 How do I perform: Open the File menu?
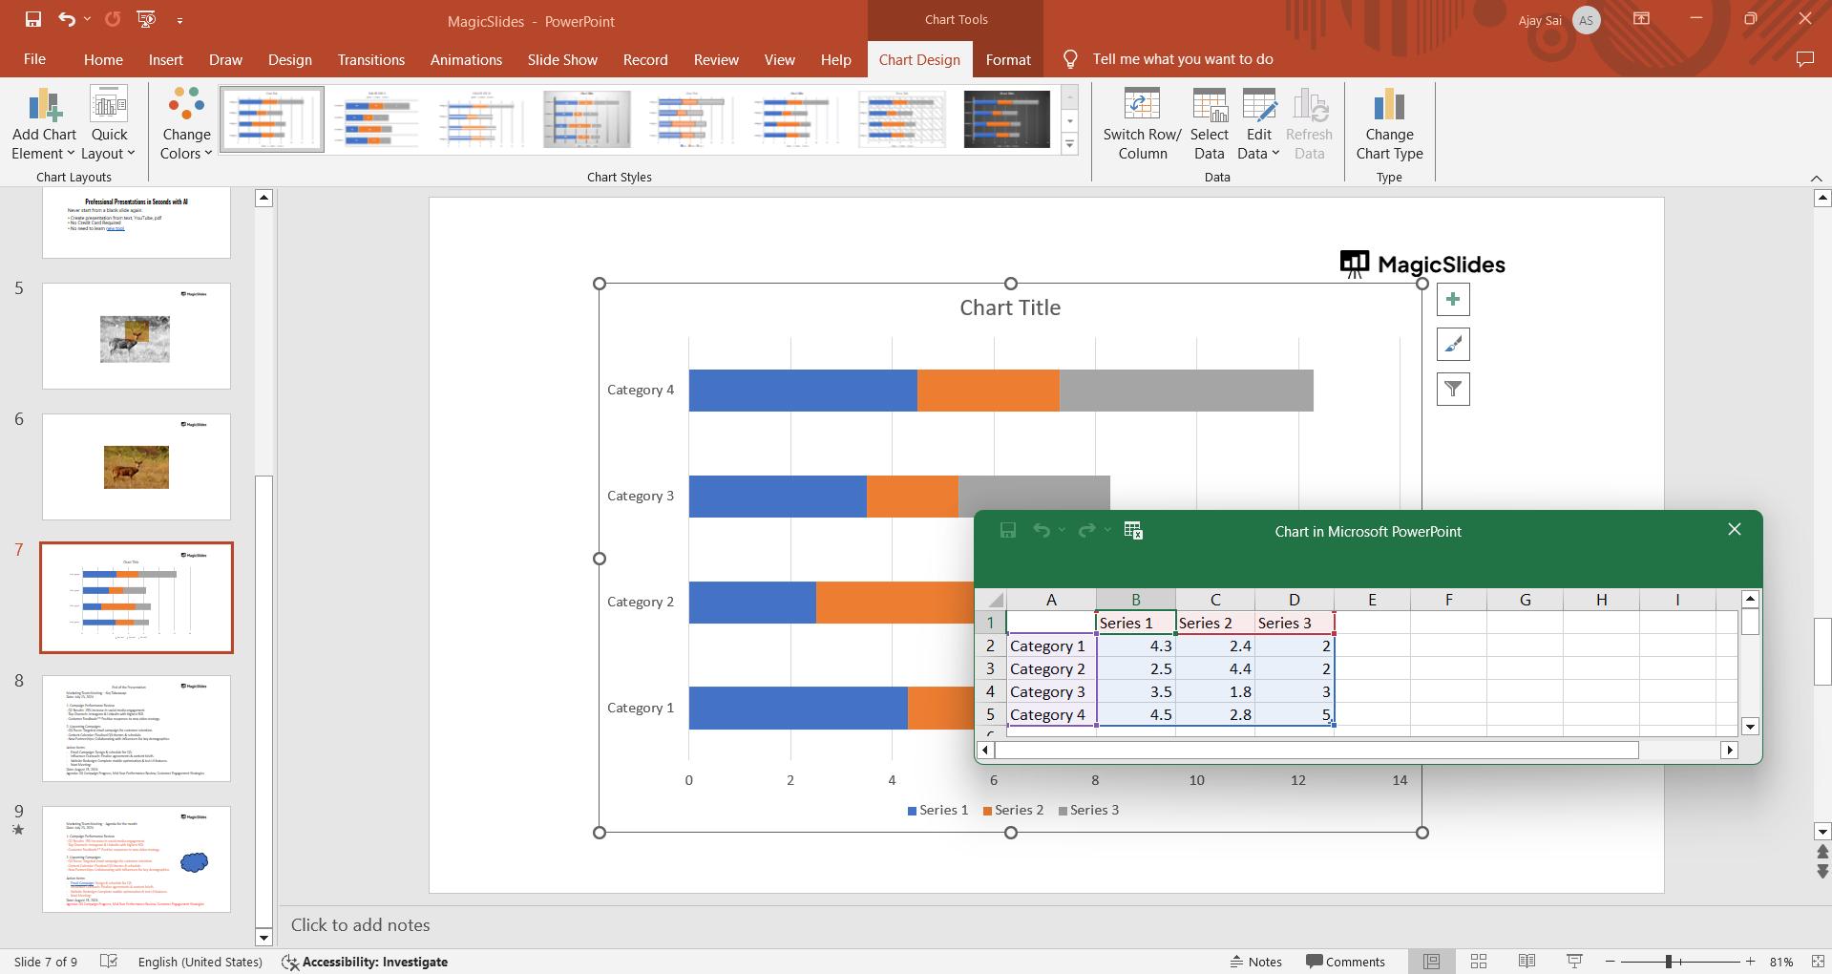click(x=34, y=59)
